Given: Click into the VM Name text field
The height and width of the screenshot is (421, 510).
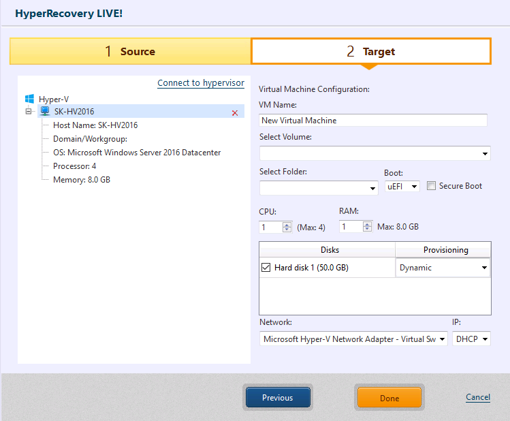Looking at the screenshot, I should pos(373,121).
